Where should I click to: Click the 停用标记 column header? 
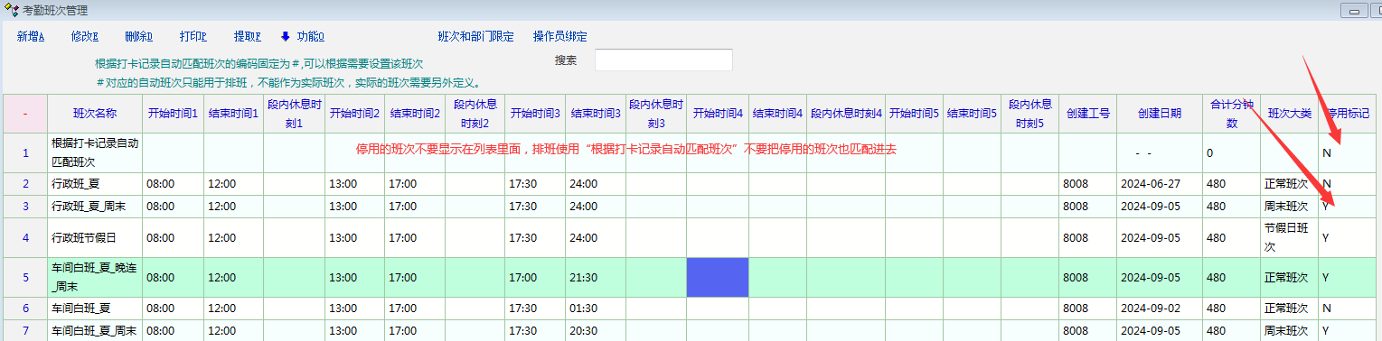[x=1348, y=114]
